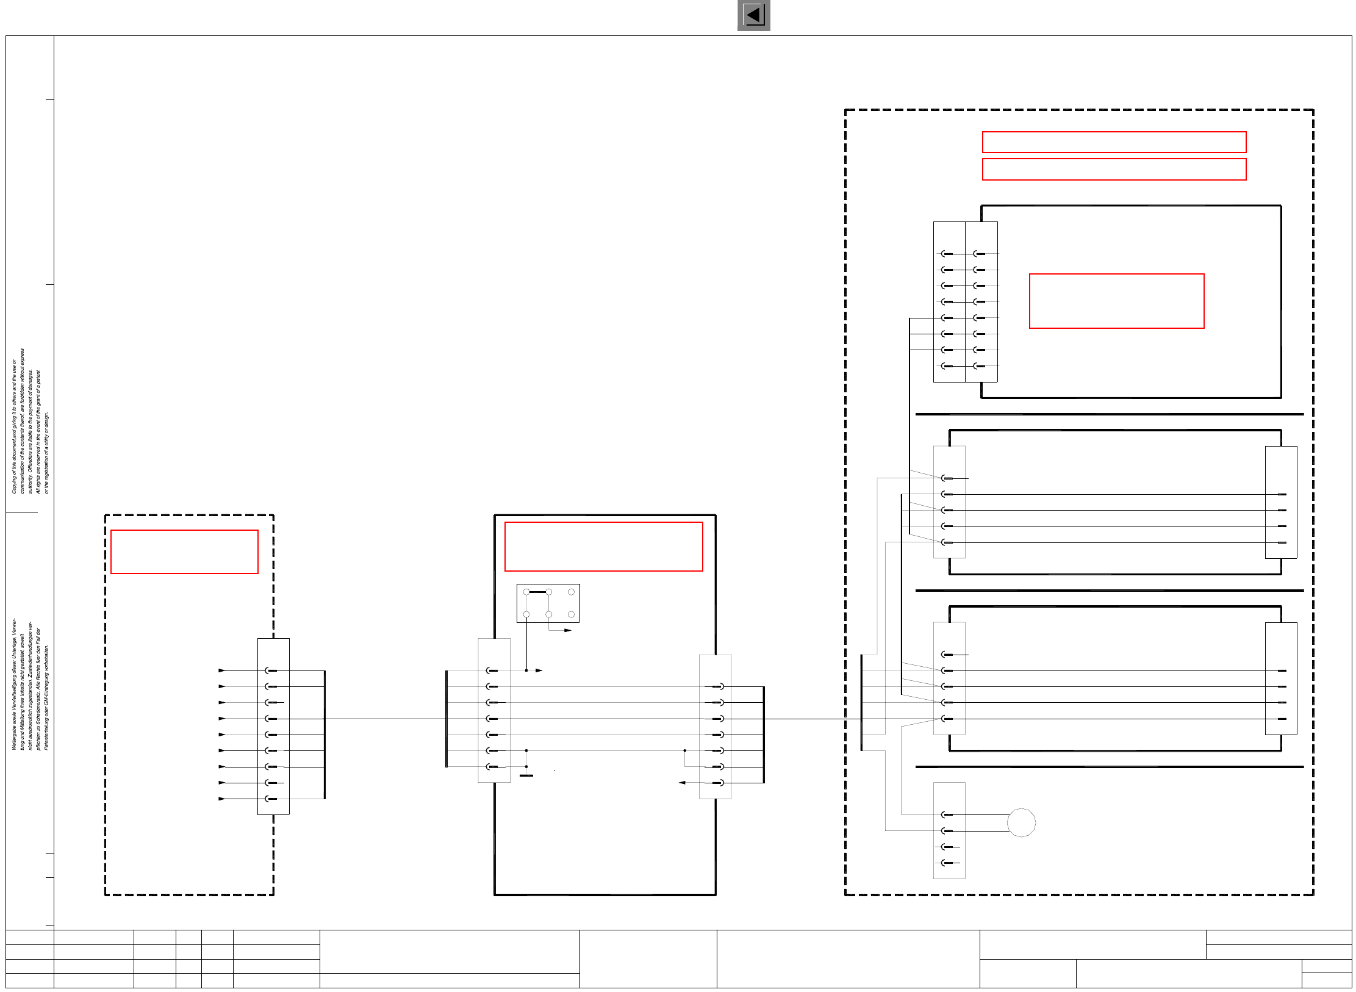The width and height of the screenshot is (1356, 992).
Task: Click the top-left jumper pin circle
Action: pos(526,592)
